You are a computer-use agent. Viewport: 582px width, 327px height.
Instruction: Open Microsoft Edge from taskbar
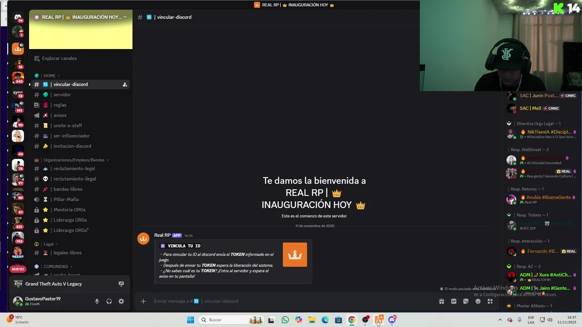325,320
